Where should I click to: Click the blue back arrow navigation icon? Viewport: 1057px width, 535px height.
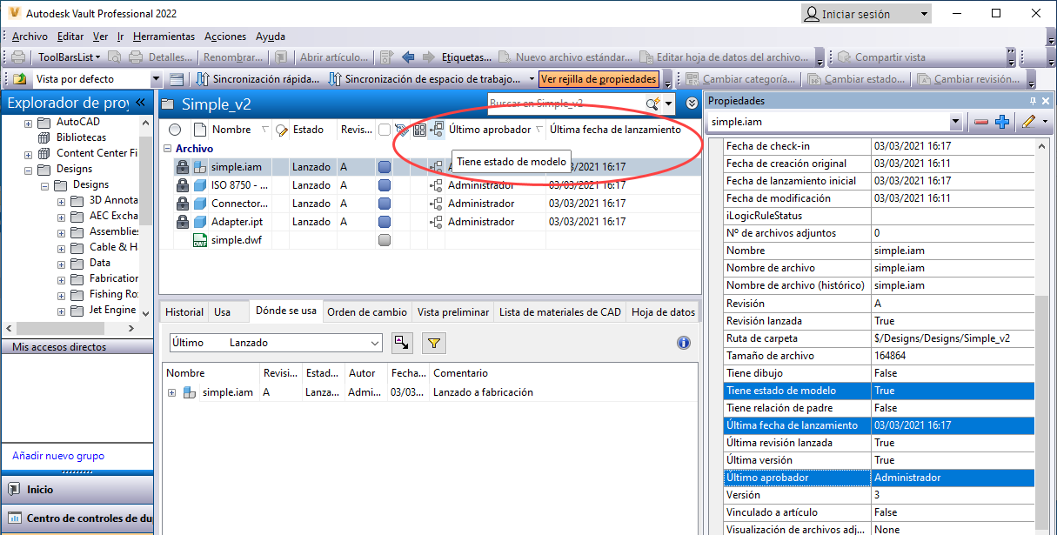tap(408, 57)
